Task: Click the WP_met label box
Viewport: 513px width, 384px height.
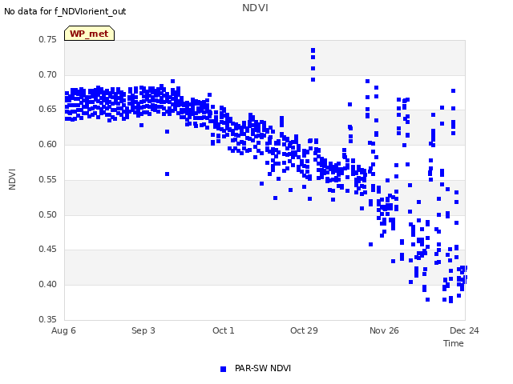Action: point(89,34)
